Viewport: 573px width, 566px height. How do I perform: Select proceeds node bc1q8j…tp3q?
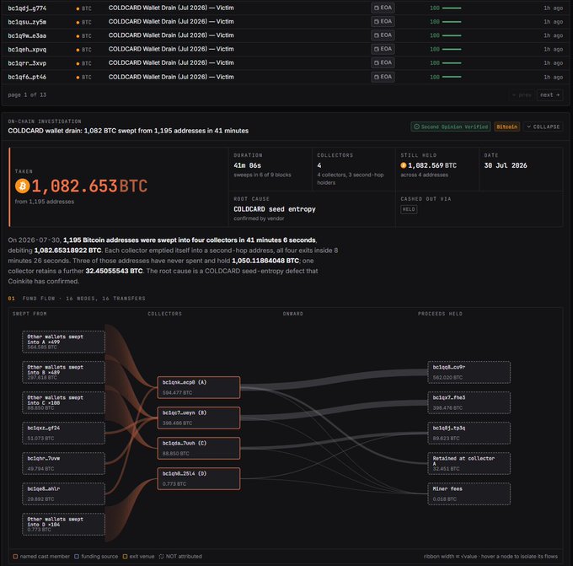(469, 433)
